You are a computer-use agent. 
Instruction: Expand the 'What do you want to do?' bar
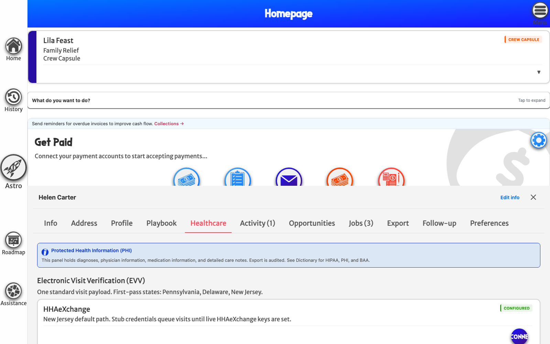[x=289, y=100]
